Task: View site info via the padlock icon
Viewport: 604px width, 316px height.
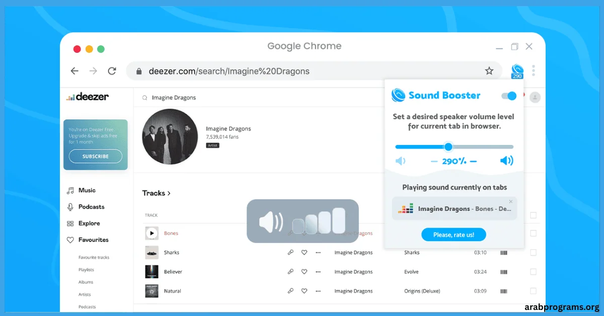Action: pyautogui.click(x=139, y=71)
